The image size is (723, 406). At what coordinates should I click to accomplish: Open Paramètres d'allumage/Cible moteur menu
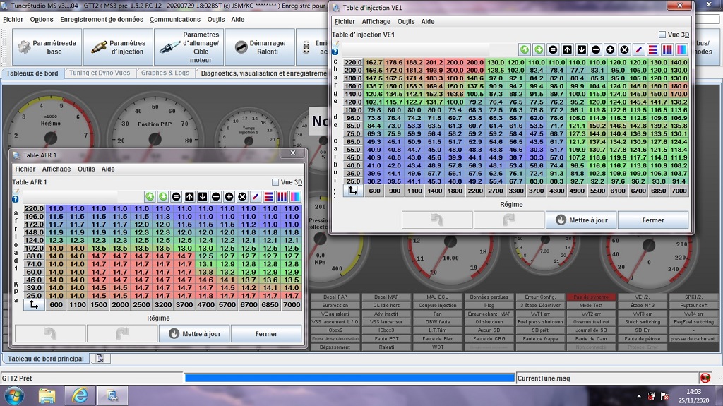[x=191, y=47]
